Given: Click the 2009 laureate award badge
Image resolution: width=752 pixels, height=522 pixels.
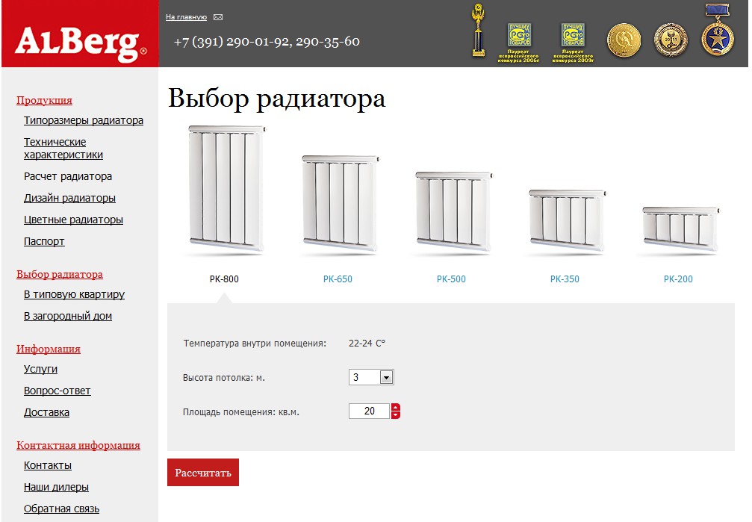Looking at the screenshot, I should tap(573, 43).
